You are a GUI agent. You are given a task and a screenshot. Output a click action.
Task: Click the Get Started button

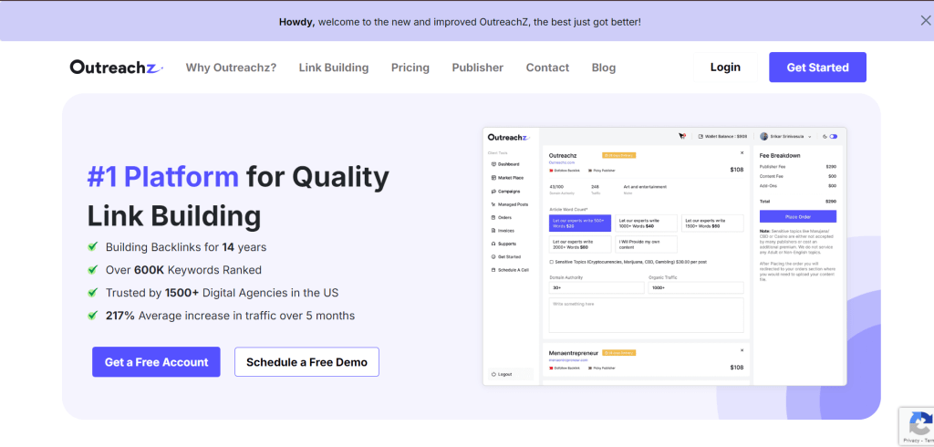coord(818,68)
